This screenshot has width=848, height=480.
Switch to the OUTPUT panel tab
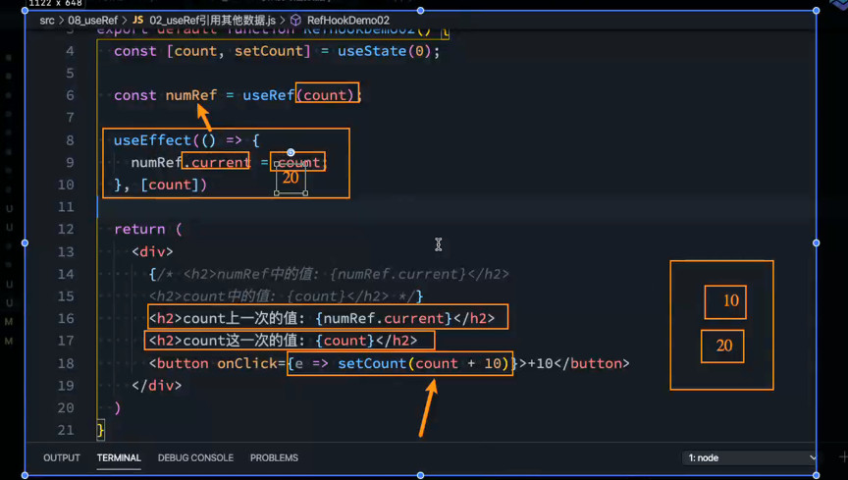pos(62,457)
